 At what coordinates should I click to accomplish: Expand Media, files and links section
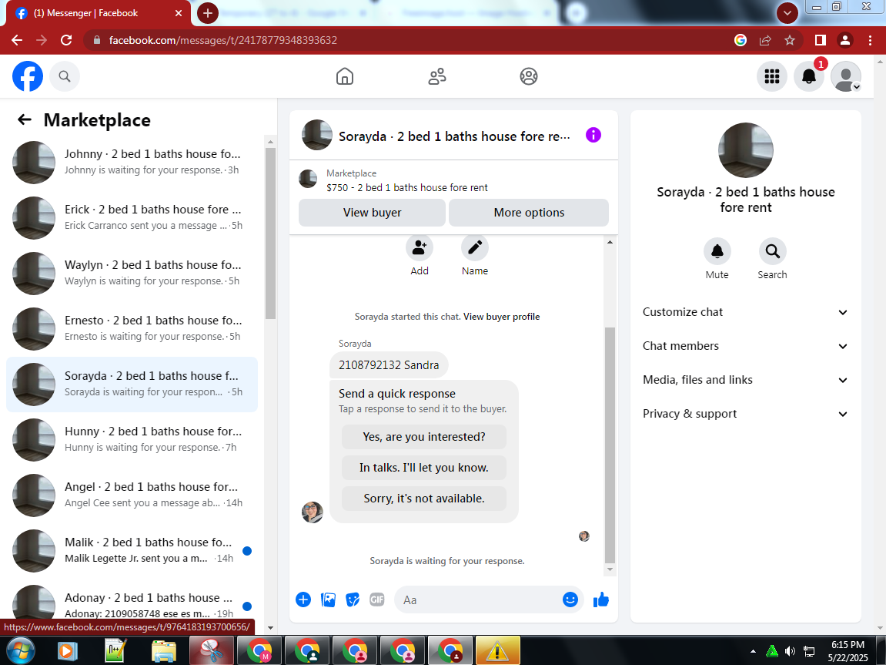[745, 380]
